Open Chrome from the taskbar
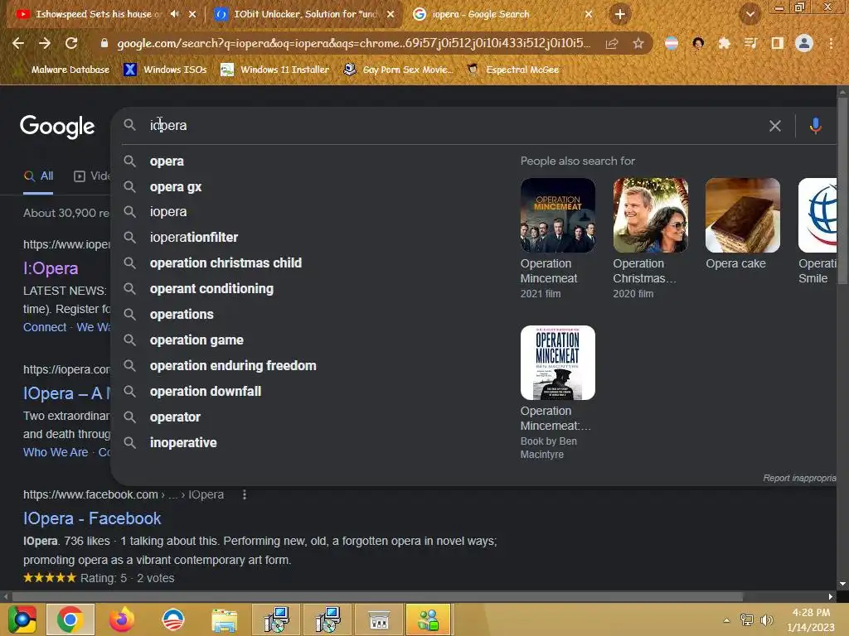Viewport: 849px width, 636px height. click(x=70, y=619)
